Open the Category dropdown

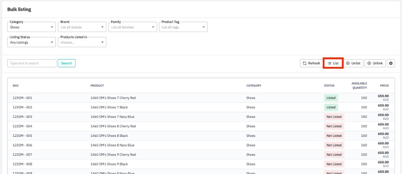[31, 27]
